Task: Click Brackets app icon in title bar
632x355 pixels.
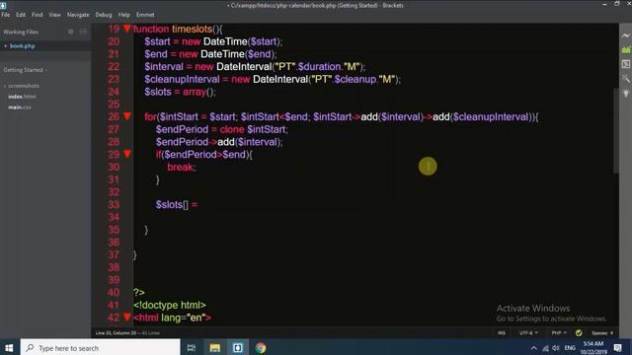Action: click(x=3, y=5)
